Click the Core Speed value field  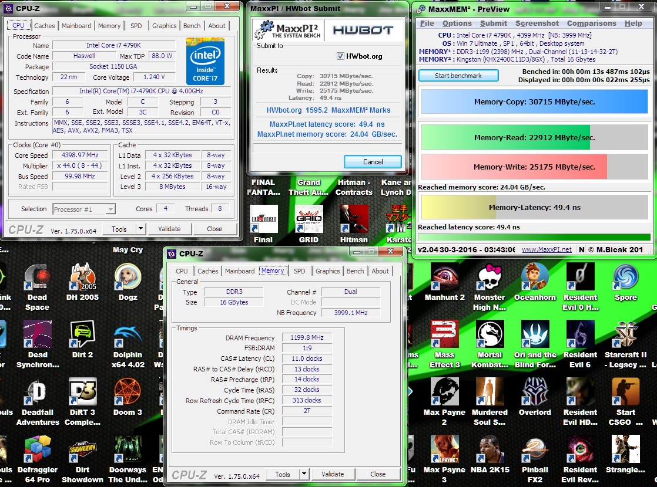[80, 155]
